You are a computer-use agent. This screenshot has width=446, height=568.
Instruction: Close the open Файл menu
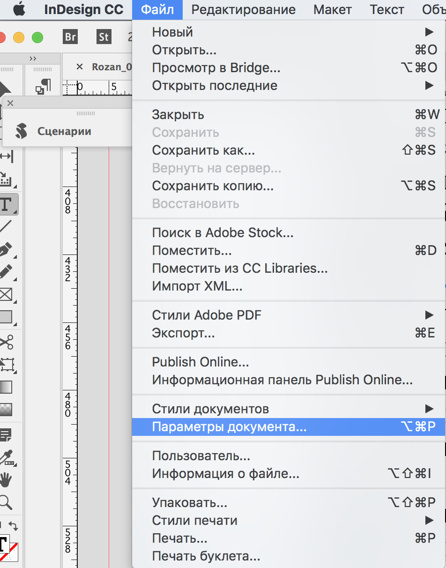click(x=157, y=9)
